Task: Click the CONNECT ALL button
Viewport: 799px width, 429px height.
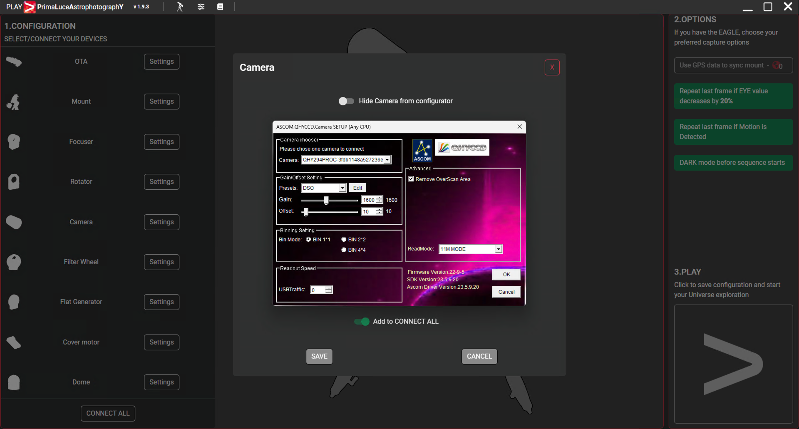Action: 108,414
